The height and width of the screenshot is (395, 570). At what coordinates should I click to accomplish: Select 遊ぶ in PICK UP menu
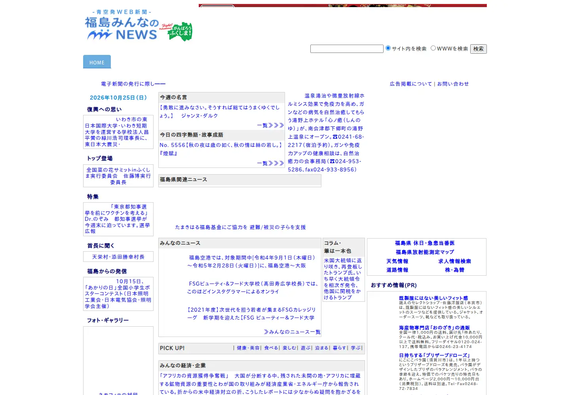click(306, 348)
